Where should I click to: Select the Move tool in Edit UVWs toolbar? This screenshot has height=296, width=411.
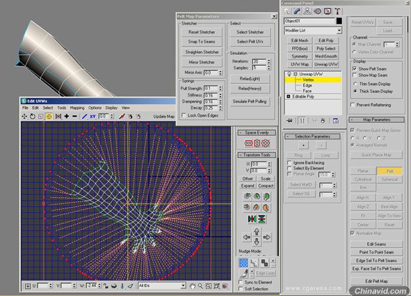click(25, 117)
